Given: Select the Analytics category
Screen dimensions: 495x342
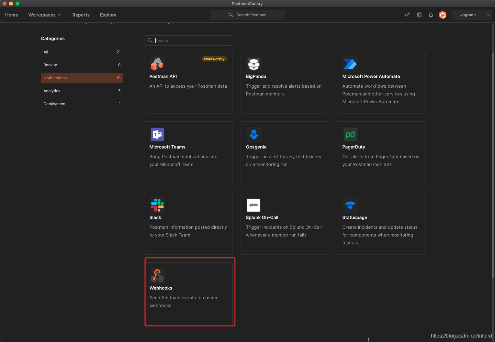Looking at the screenshot, I should click(x=82, y=91).
